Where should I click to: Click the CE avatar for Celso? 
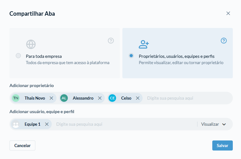(x=112, y=98)
